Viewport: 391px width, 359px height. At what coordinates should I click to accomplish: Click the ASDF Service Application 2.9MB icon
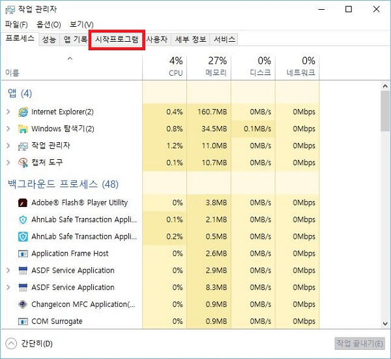tap(23, 271)
